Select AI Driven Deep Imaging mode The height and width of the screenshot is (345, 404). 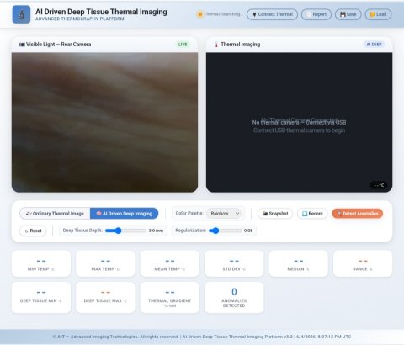(x=125, y=214)
